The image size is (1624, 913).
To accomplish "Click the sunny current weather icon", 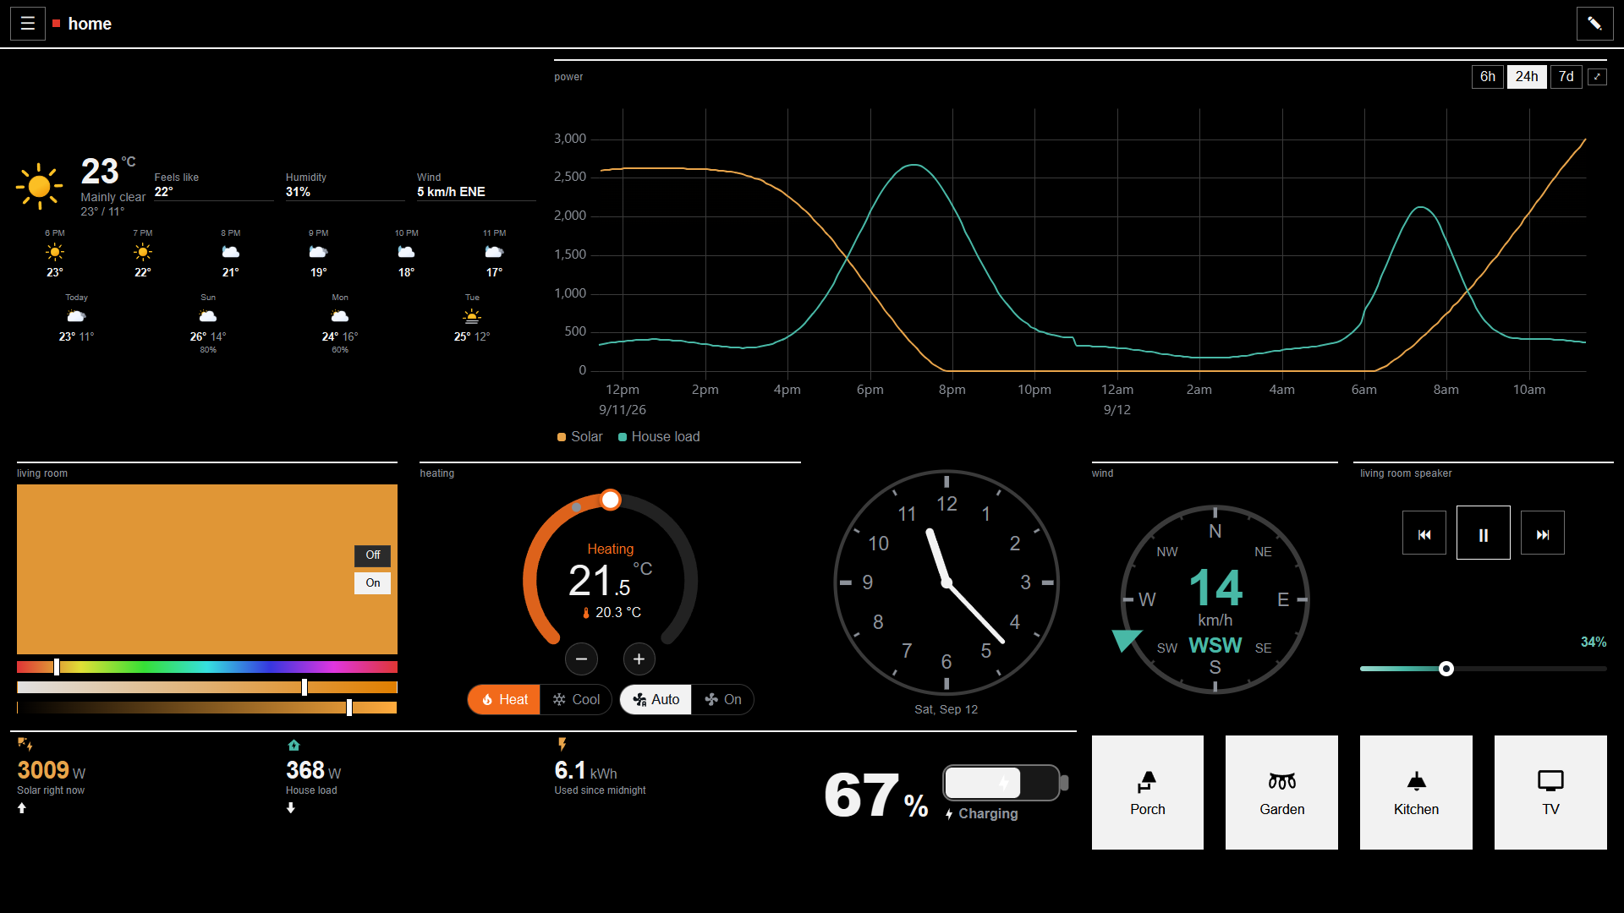I will point(39,186).
